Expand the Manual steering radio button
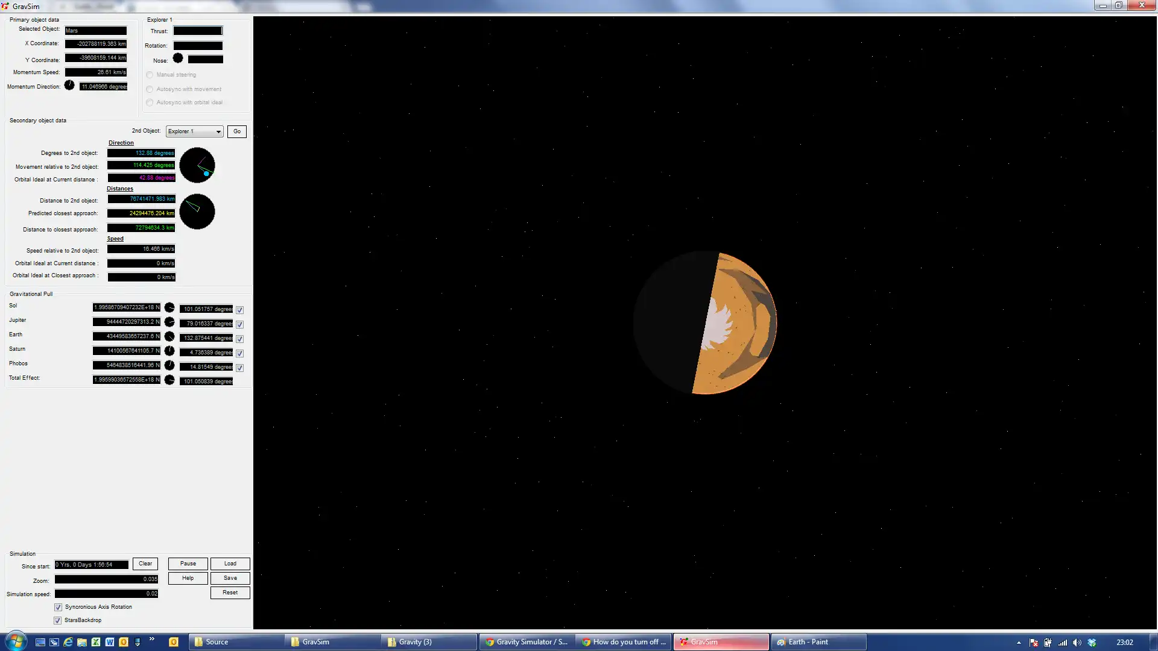The image size is (1158, 651). pyautogui.click(x=150, y=74)
